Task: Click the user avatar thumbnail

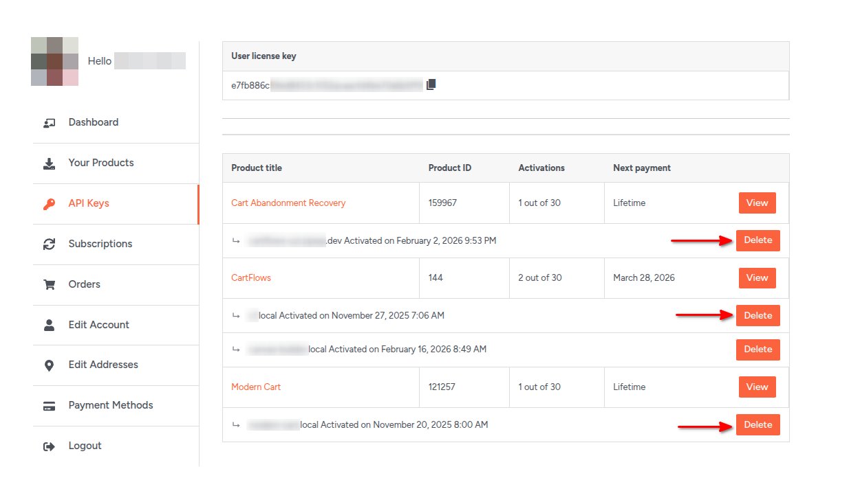Action: pyautogui.click(x=54, y=62)
